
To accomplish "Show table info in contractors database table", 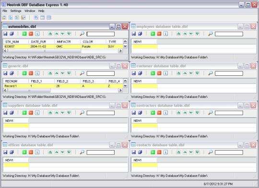I will coord(165,113).
